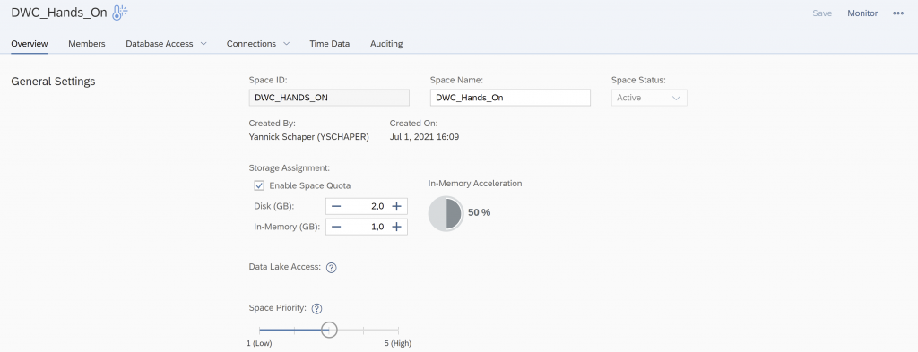Go to the Auditing tab

click(386, 43)
